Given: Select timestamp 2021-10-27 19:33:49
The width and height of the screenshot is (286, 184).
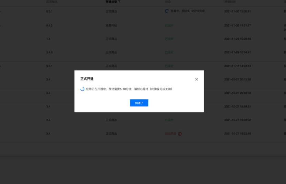Looking at the screenshot, I should pyautogui.click(x=237, y=134).
